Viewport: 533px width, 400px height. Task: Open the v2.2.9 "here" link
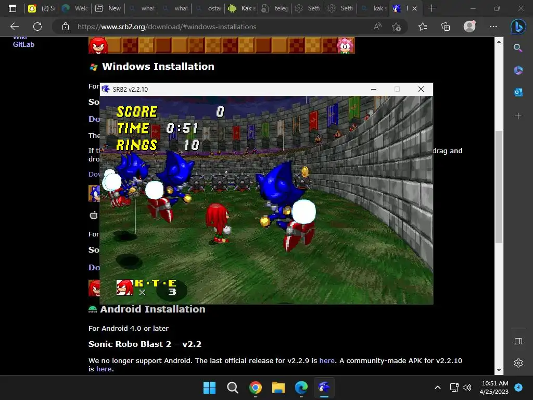[327, 360]
